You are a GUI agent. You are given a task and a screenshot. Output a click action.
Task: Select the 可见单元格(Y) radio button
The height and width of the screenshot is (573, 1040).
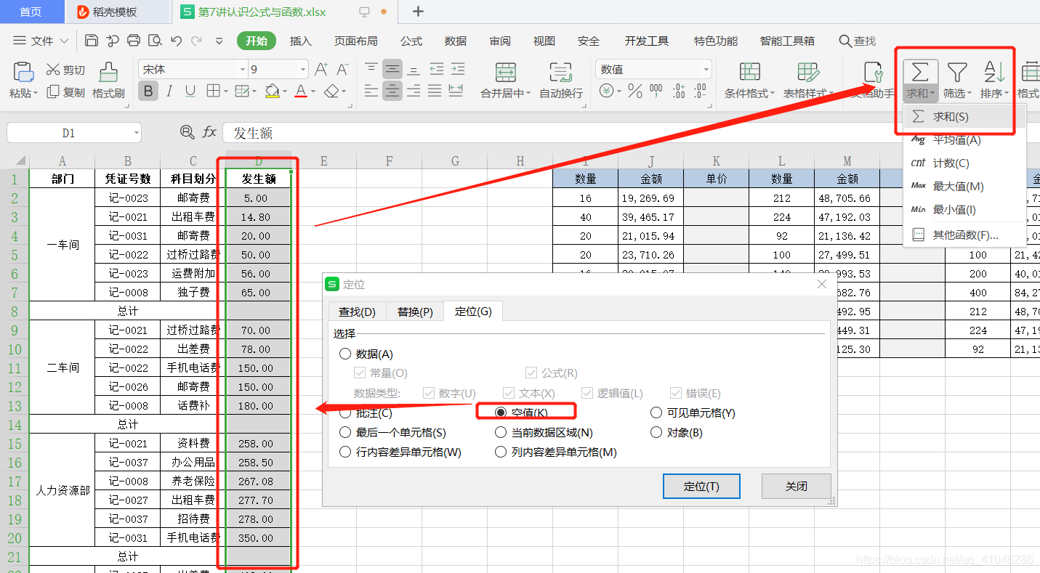[656, 413]
